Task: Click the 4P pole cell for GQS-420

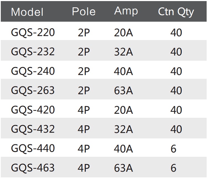Action: [84, 110]
